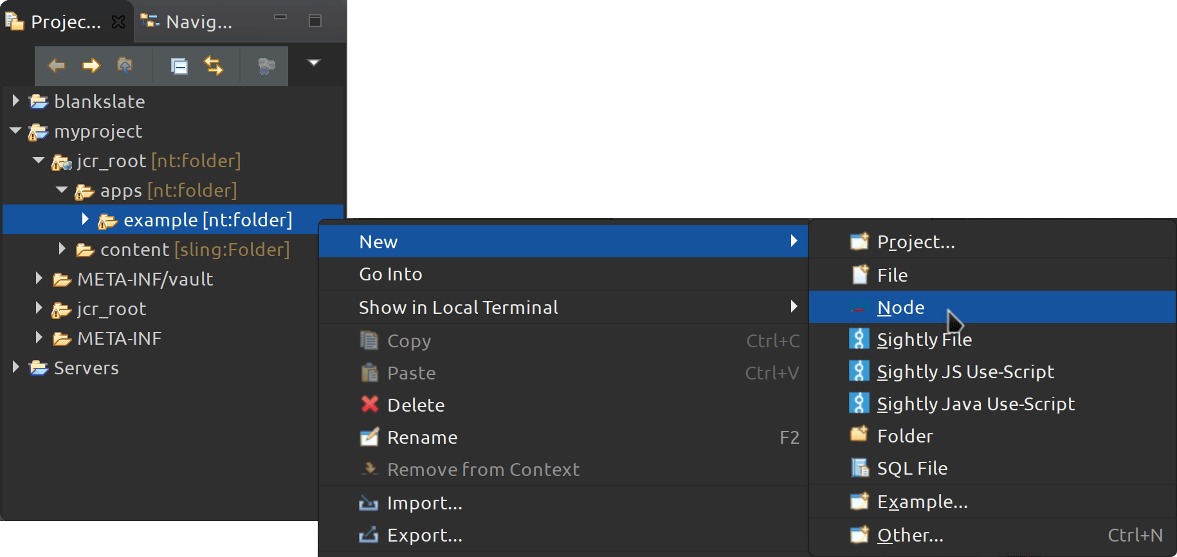
Task: Click the Paste clipboard icon
Action: (369, 372)
